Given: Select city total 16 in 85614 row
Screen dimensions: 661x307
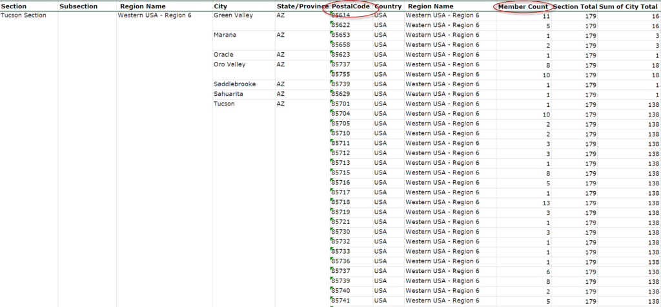Looking at the screenshot, I should coord(655,16).
